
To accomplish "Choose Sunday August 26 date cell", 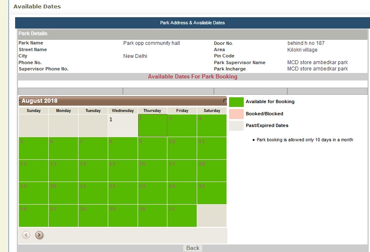I will [34, 216].
